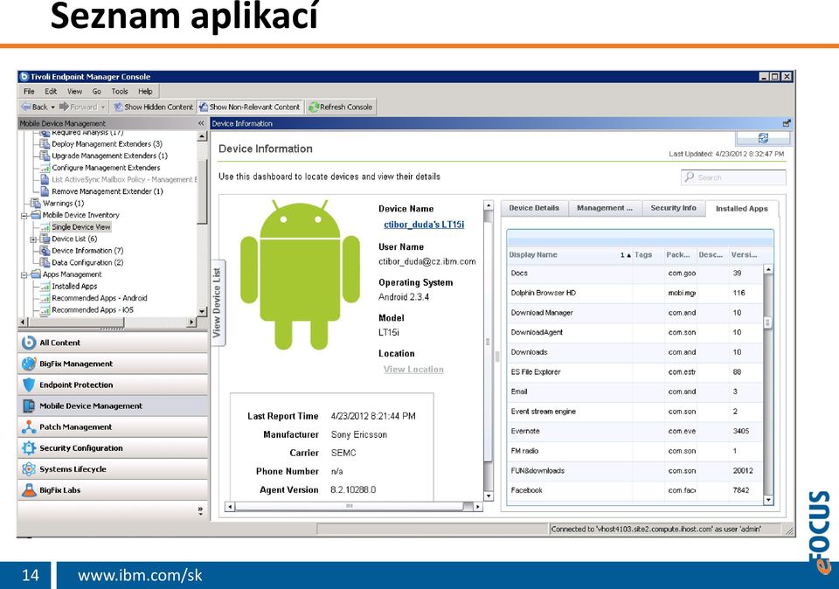
Task: Click navigation tree scroll up arrow
Action: click(x=202, y=136)
